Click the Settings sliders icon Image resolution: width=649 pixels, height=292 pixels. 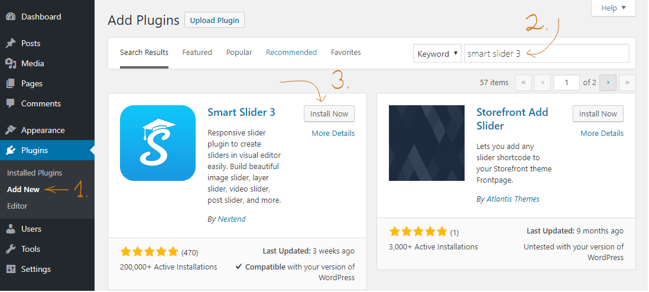(11, 269)
